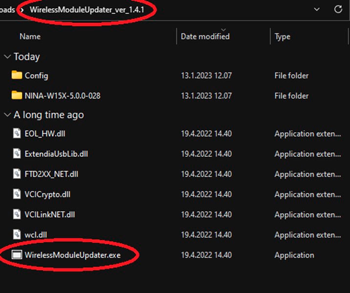
Task: Click the VCILinkNET.dll file icon
Action: pos(17,214)
